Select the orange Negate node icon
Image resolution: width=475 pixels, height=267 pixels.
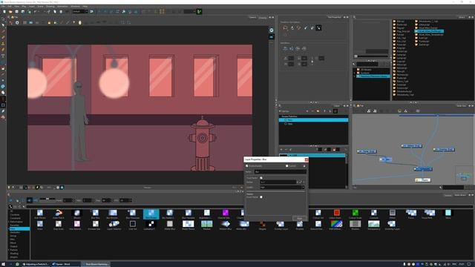tap(262, 225)
